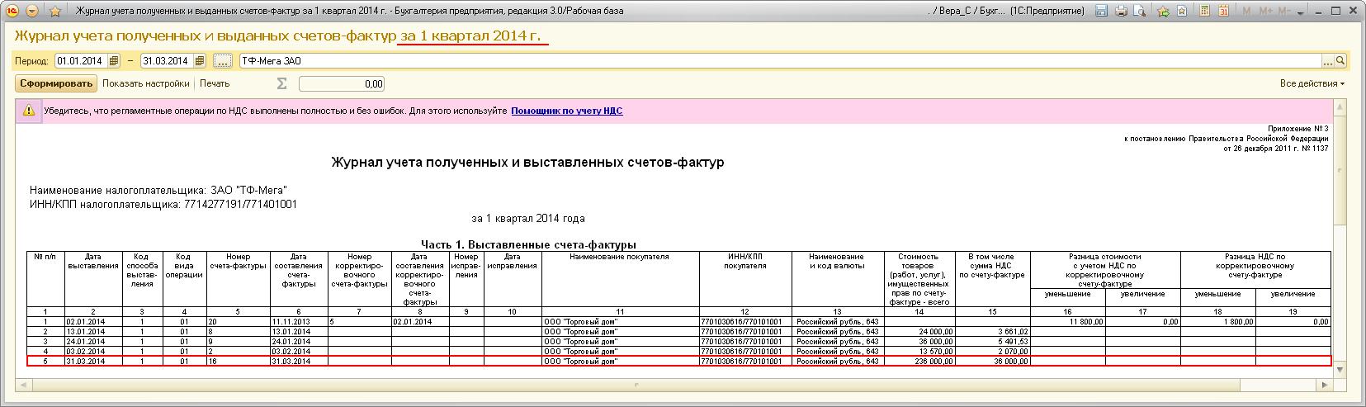Click the period selection ellipsis button
The image size is (1366, 407).
(x=223, y=61)
